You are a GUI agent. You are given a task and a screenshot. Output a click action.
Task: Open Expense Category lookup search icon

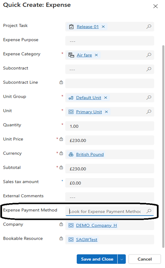coord(149,55)
